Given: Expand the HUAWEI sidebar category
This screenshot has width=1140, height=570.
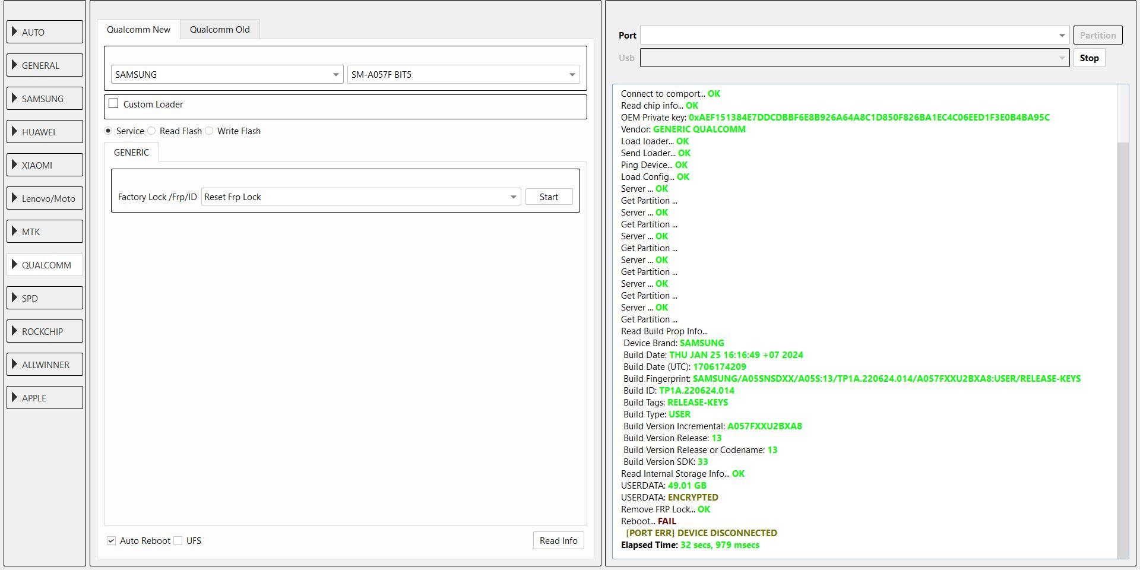Looking at the screenshot, I should [45, 132].
